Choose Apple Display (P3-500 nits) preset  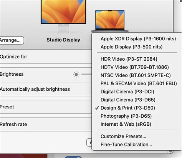(132, 47)
